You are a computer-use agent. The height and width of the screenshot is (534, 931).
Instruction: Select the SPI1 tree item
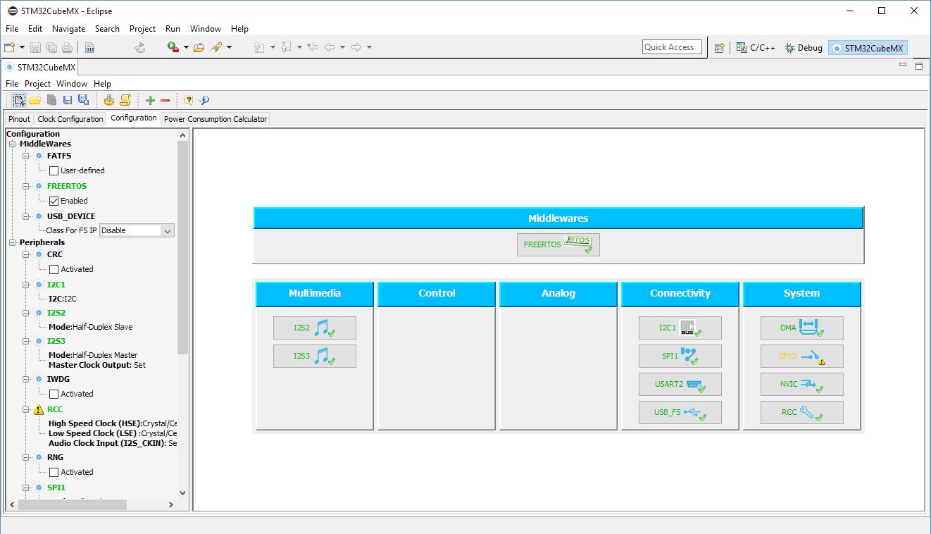coord(56,488)
